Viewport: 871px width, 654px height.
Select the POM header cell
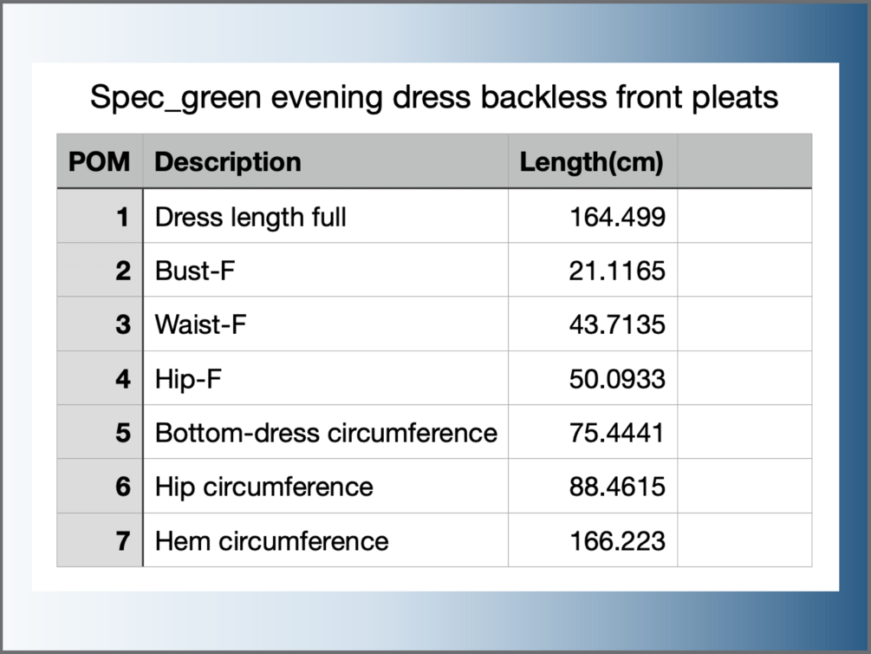[x=100, y=162]
